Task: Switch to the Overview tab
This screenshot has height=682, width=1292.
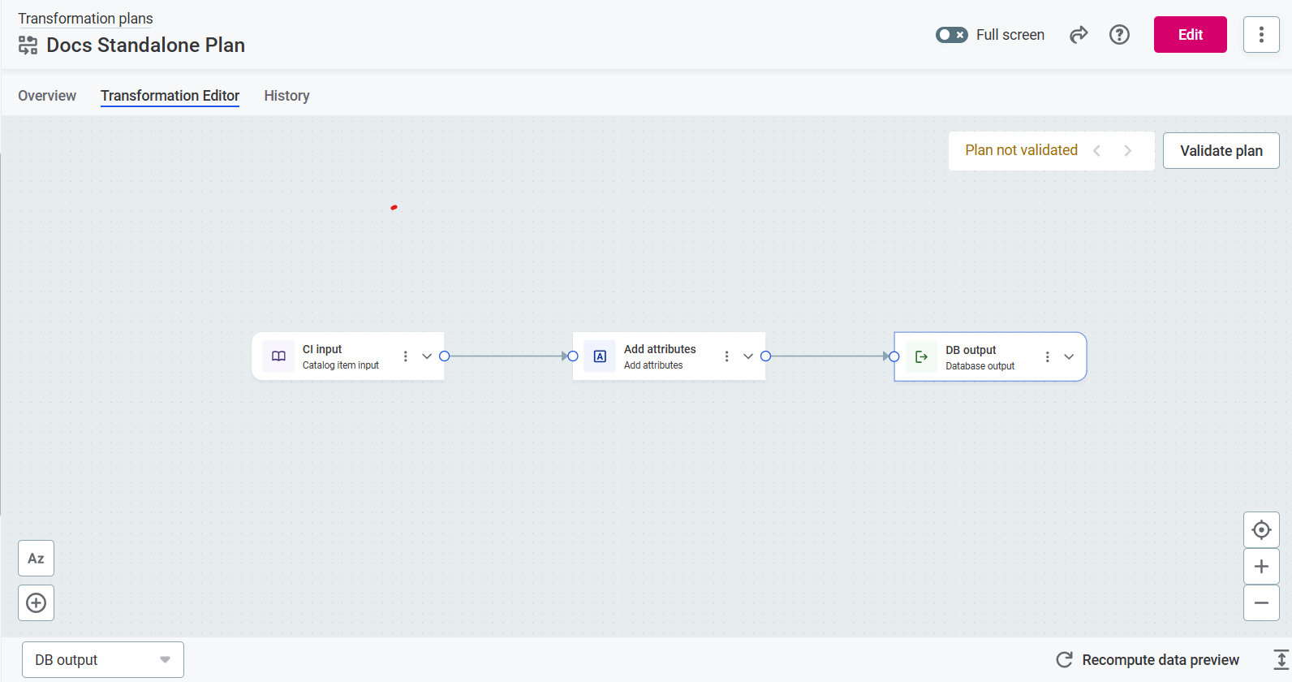Action: point(47,96)
